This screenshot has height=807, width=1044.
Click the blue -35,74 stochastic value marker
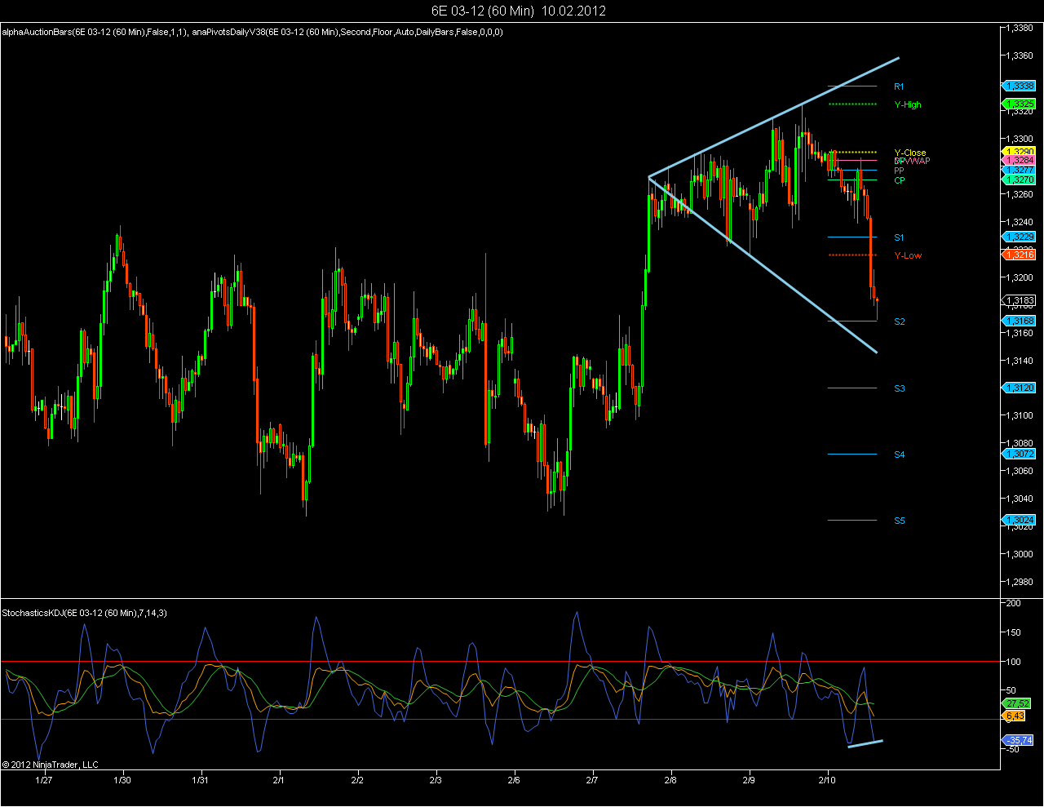click(1018, 740)
